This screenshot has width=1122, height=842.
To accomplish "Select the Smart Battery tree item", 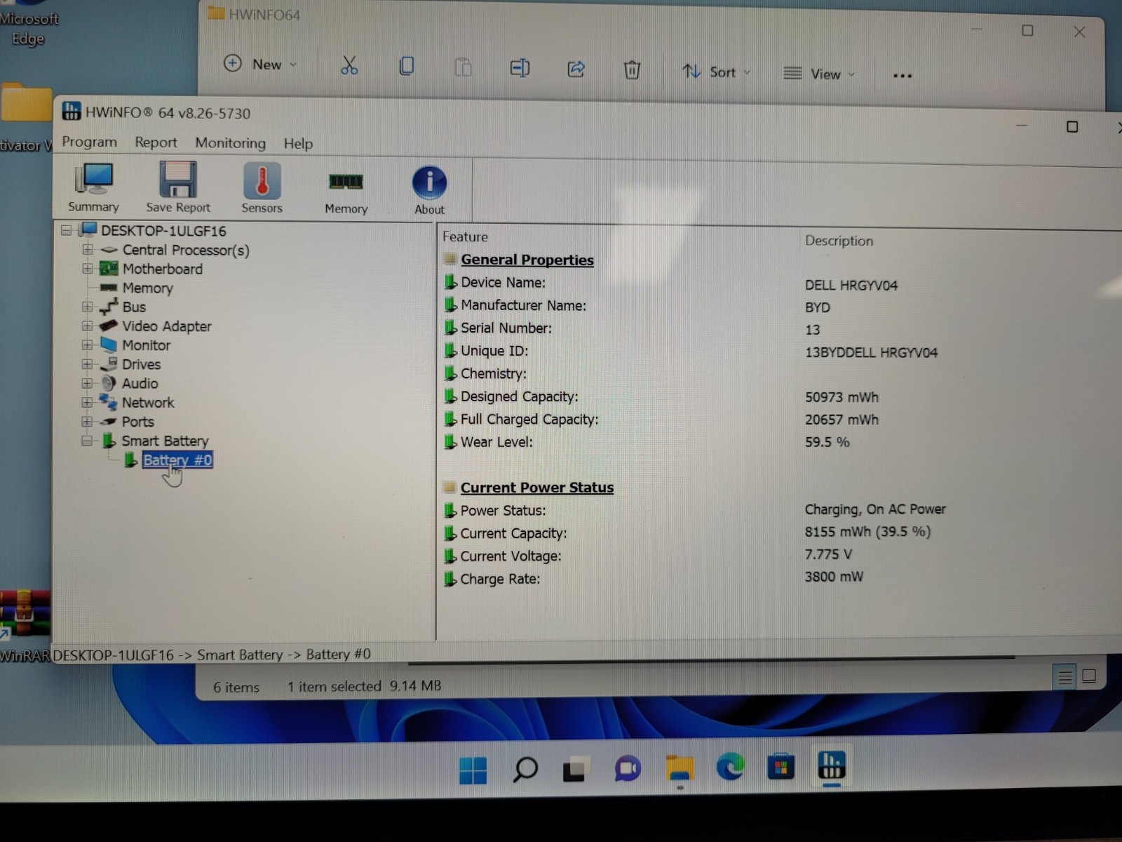I will coord(165,441).
